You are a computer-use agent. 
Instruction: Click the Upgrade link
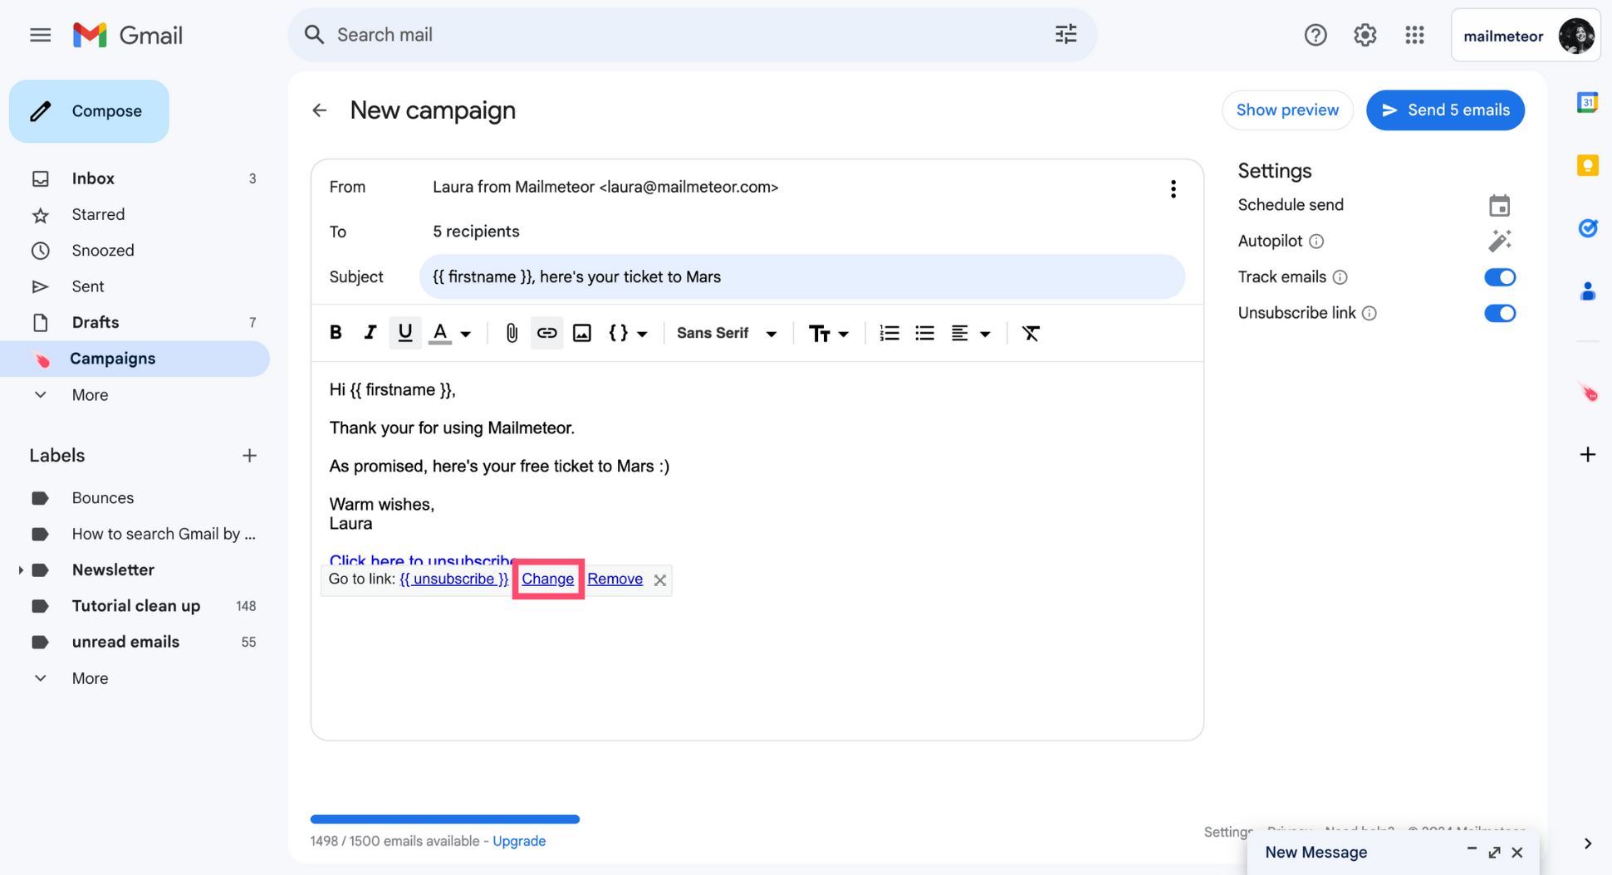click(x=519, y=841)
